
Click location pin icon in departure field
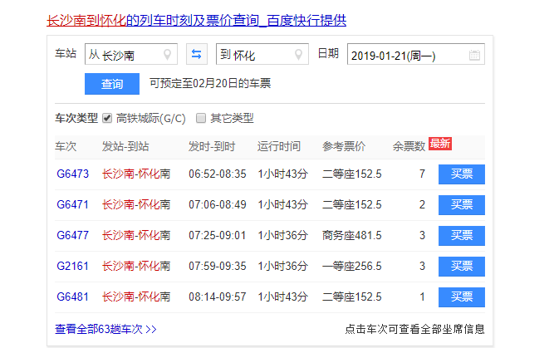169,56
